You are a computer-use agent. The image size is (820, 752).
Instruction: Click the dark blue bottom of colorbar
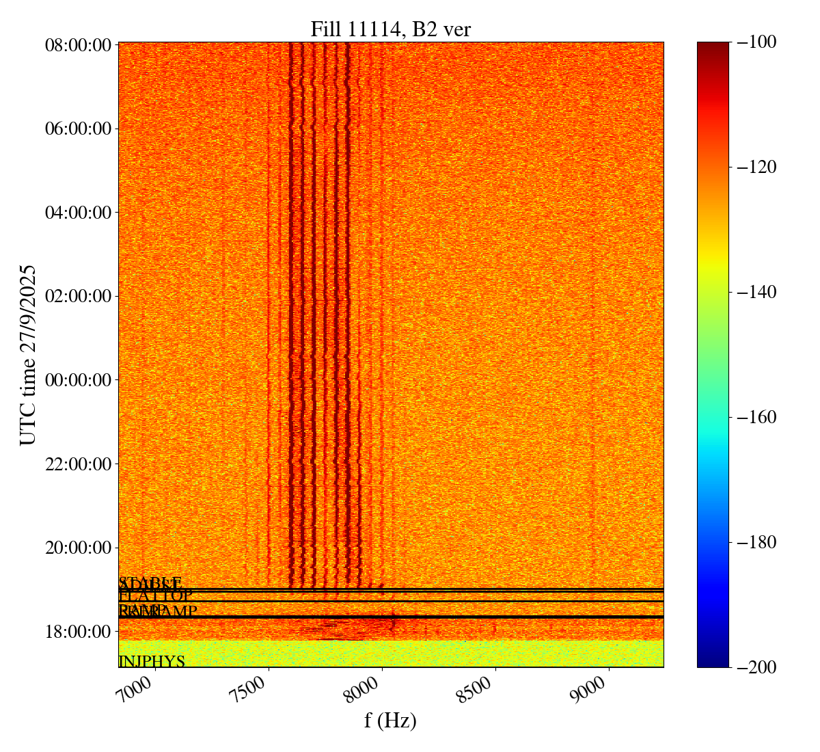pyautogui.click(x=713, y=662)
